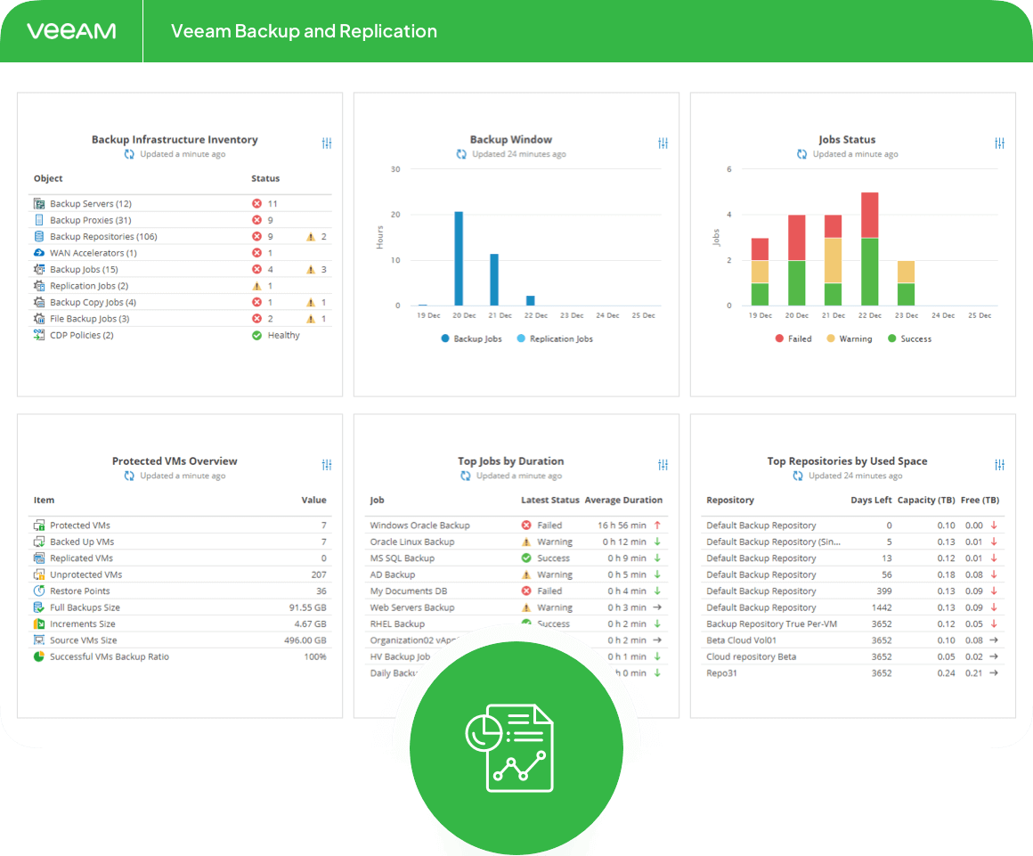This screenshot has height=856, width=1033.
Task: Click the Success icon for MS SQL Backup
Action: [x=526, y=558]
